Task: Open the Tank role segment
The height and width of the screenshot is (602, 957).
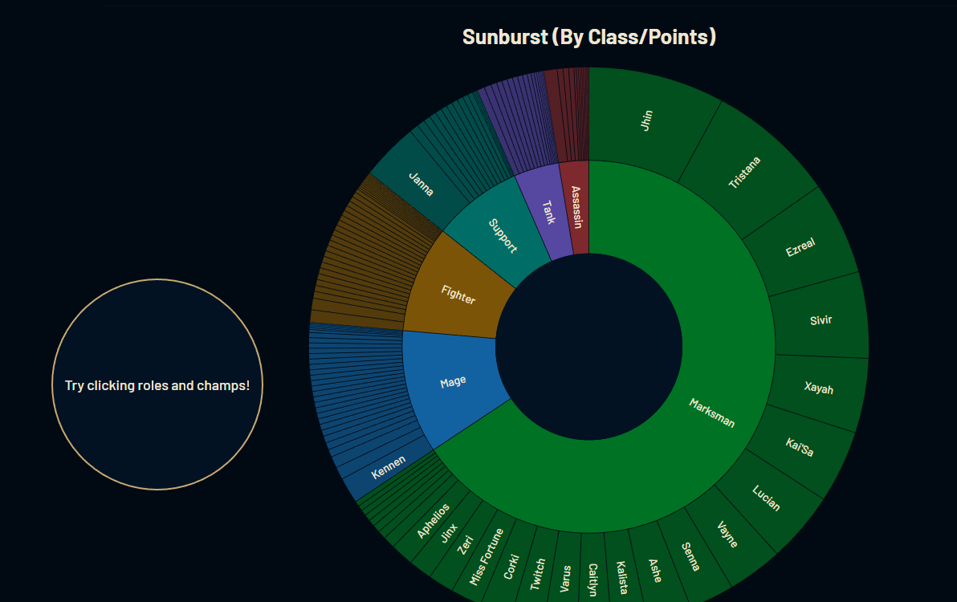Action: (547, 211)
